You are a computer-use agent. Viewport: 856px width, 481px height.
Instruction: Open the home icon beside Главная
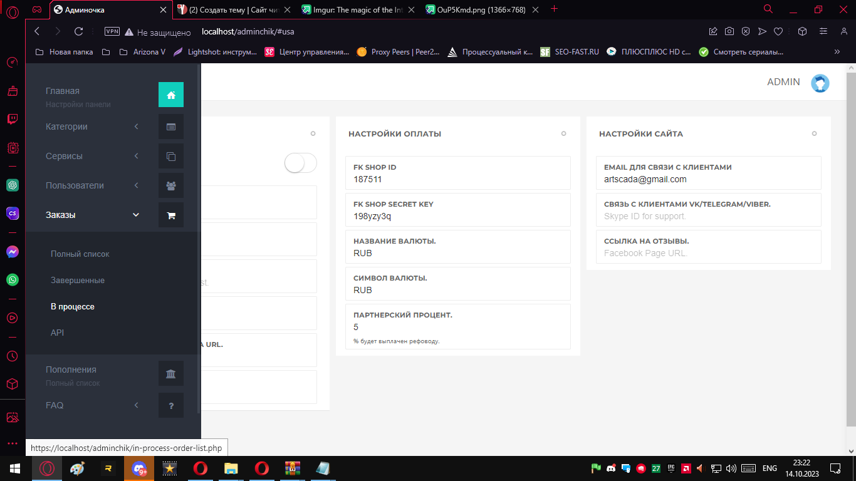(171, 95)
